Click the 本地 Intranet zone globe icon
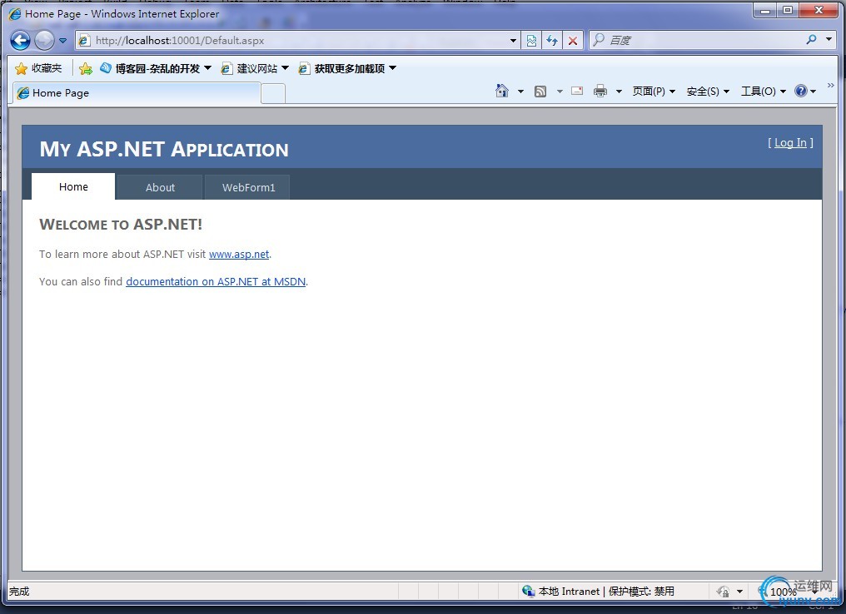This screenshot has height=614, width=846. 528,591
